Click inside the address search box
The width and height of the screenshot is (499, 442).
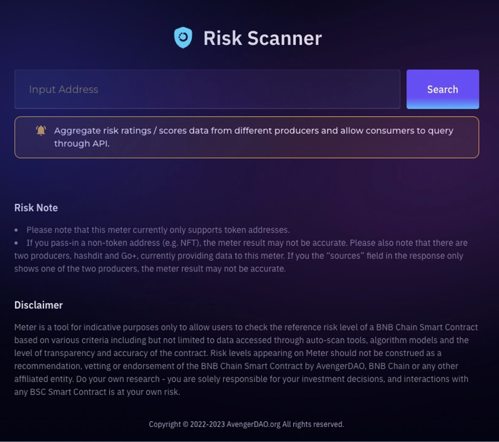click(x=207, y=89)
